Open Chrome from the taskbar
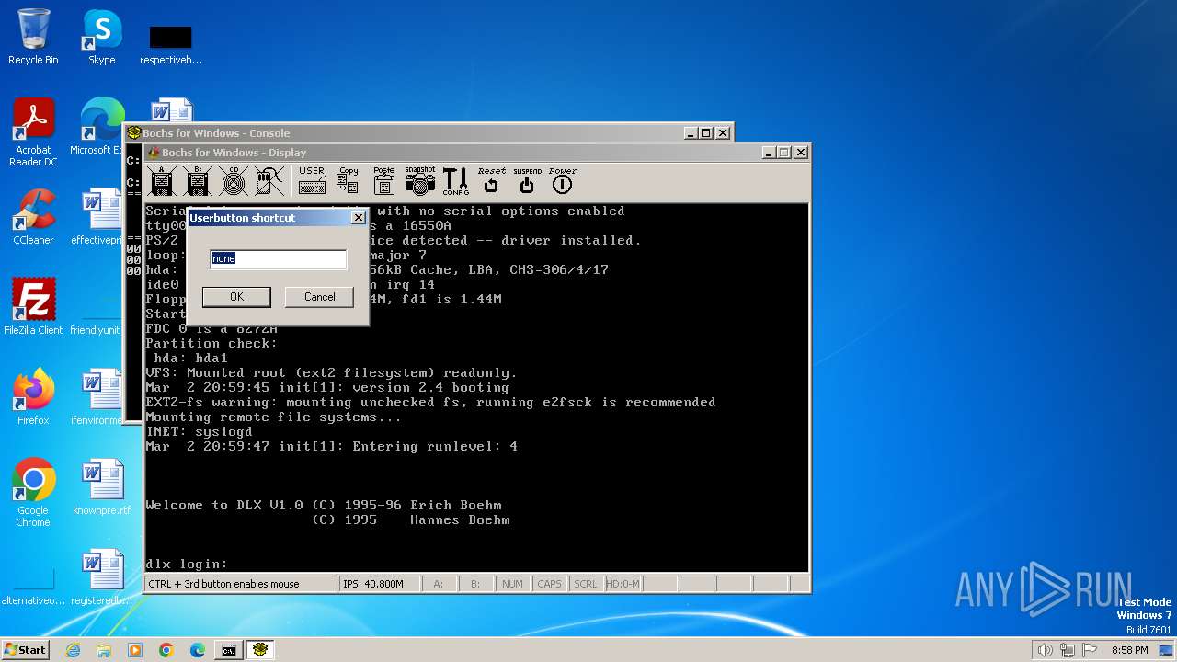This screenshot has height=662, width=1177. pos(166,650)
